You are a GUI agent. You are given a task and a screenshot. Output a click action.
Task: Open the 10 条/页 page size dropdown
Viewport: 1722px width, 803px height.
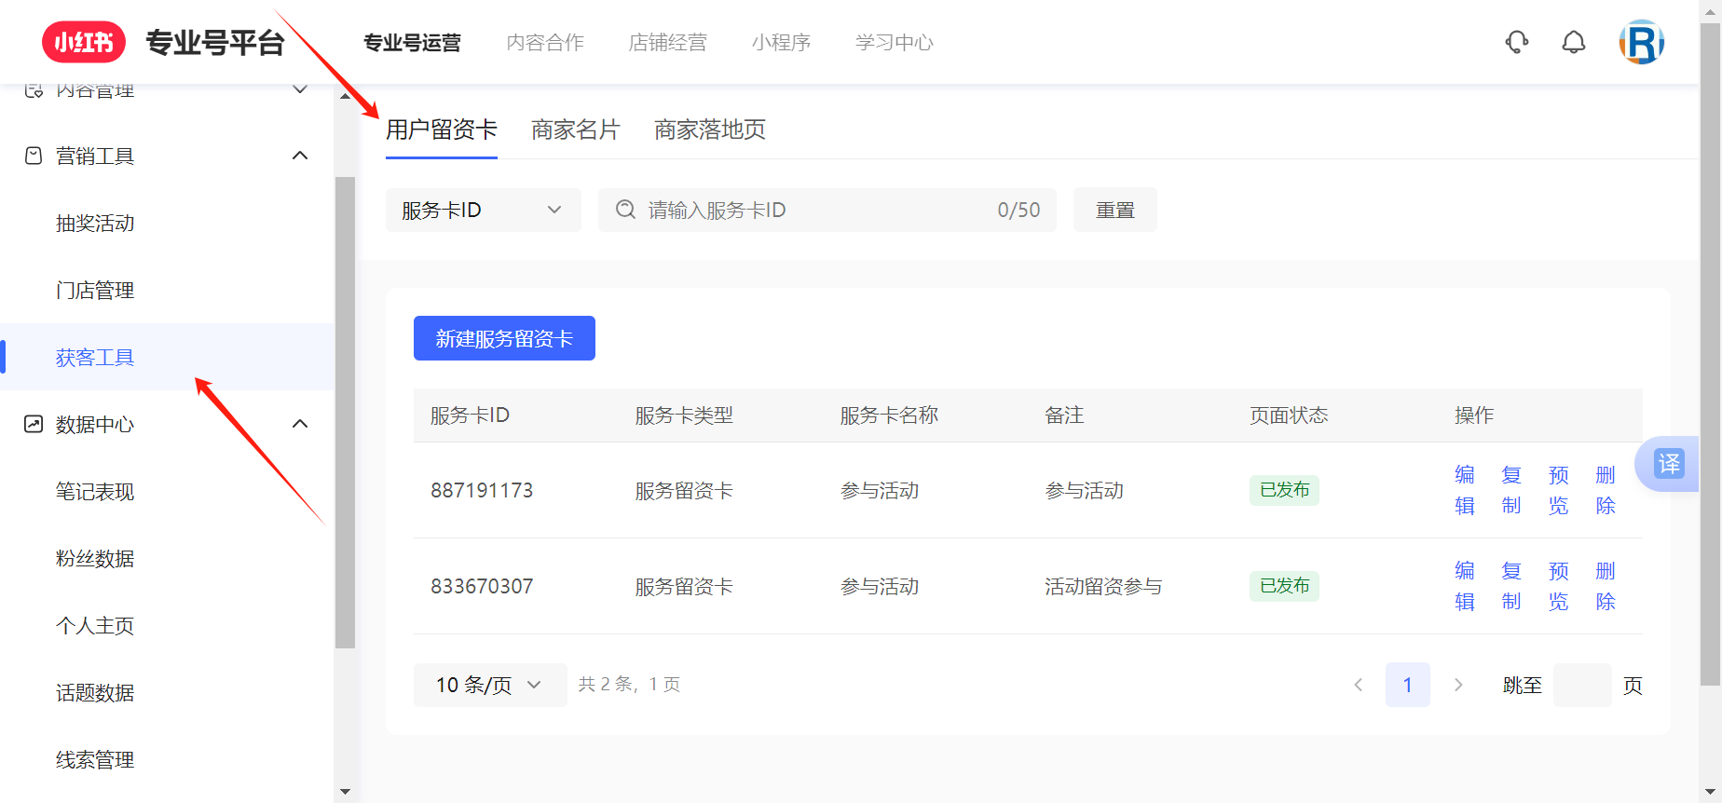[489, 685]
